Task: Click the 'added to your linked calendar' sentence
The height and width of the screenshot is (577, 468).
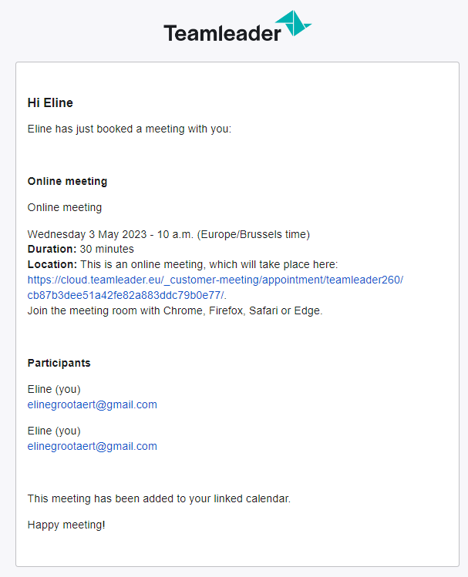Action: coord(159,498)
